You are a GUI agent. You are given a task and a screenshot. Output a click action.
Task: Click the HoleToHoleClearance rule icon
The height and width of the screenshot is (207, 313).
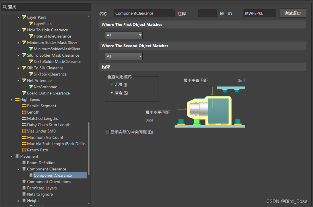pyautogui.click(x=31, y=36)
